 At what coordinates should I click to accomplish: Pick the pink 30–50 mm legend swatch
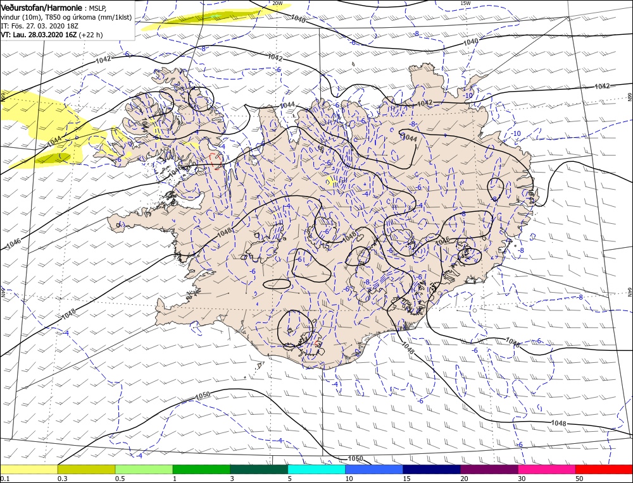click(547, 469)
